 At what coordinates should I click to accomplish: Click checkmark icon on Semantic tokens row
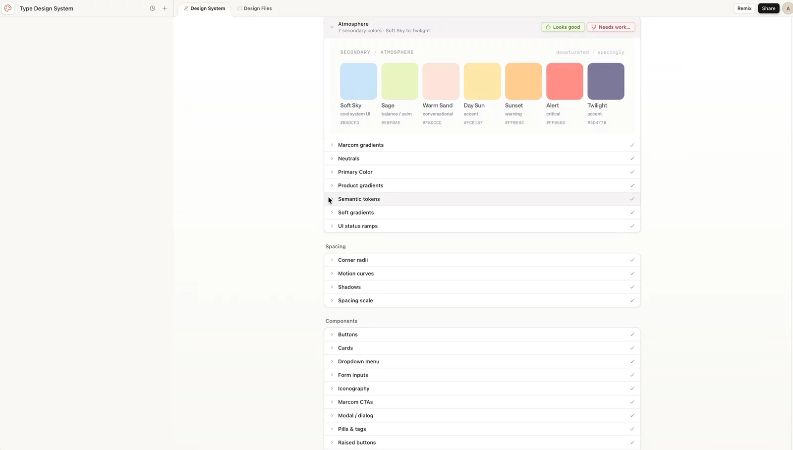click(x=632, y=199)
